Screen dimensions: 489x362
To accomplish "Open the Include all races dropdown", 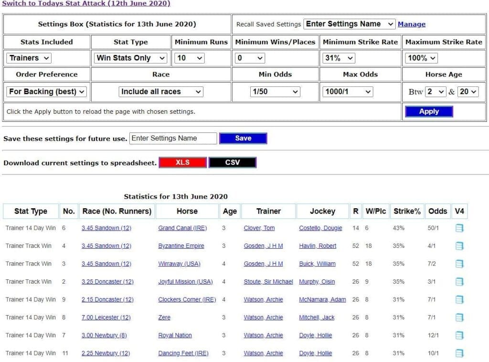I will coord(161,92).
